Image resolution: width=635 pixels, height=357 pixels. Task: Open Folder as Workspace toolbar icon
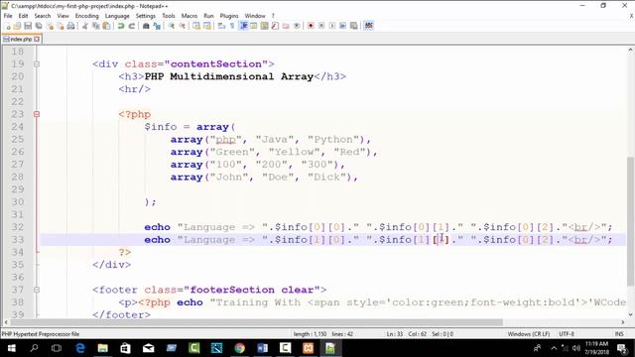click(x=286, y=26)
